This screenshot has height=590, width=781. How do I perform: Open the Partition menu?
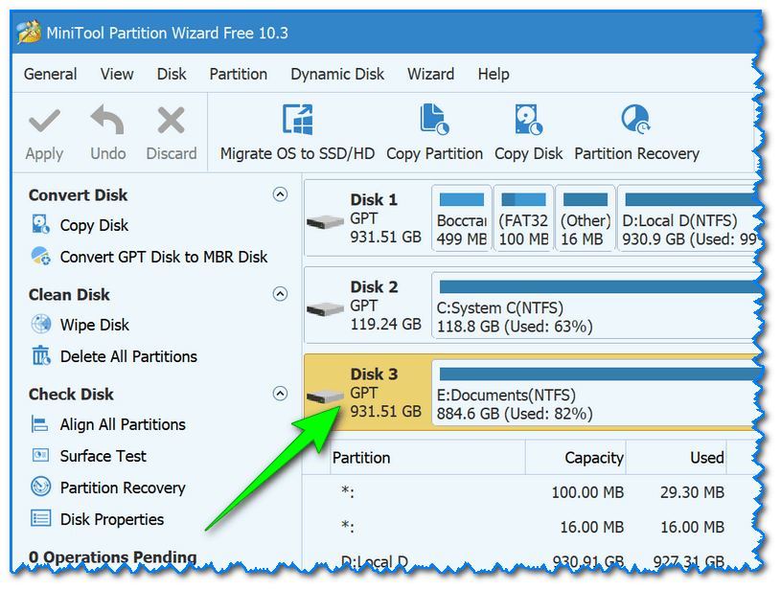[239, 74]
